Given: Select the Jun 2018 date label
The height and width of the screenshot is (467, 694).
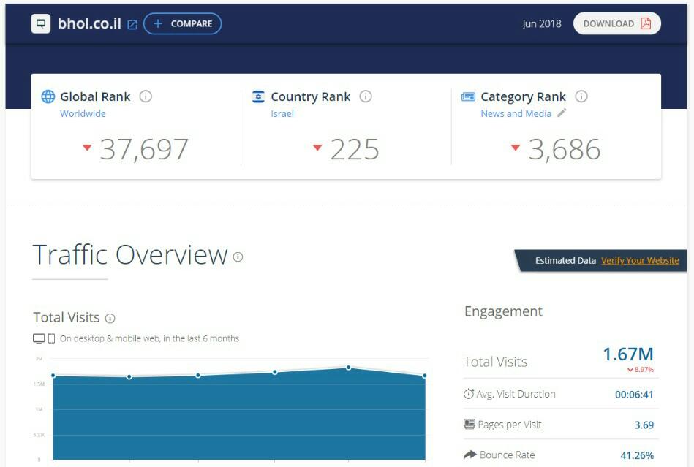Looking at the screenshot, I should [x=541, y=23].
